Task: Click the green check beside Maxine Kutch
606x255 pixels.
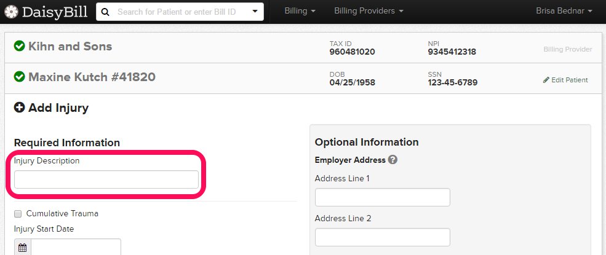Action: tap(19, 77)
